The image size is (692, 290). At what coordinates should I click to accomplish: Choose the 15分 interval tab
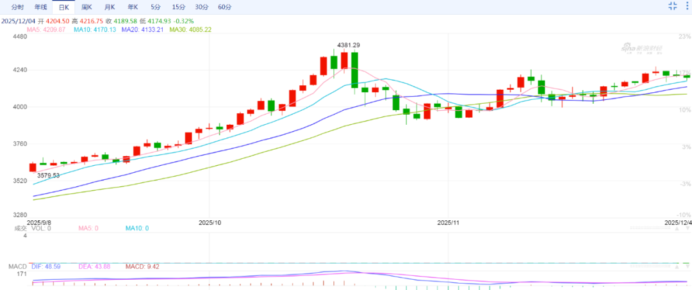point(179,7)
